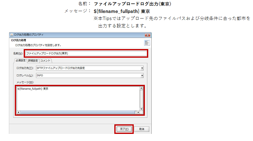Click the horizontal scroll left arrow
The width and height of the screenshot is (253, 141).
click(x=18, y=112)
